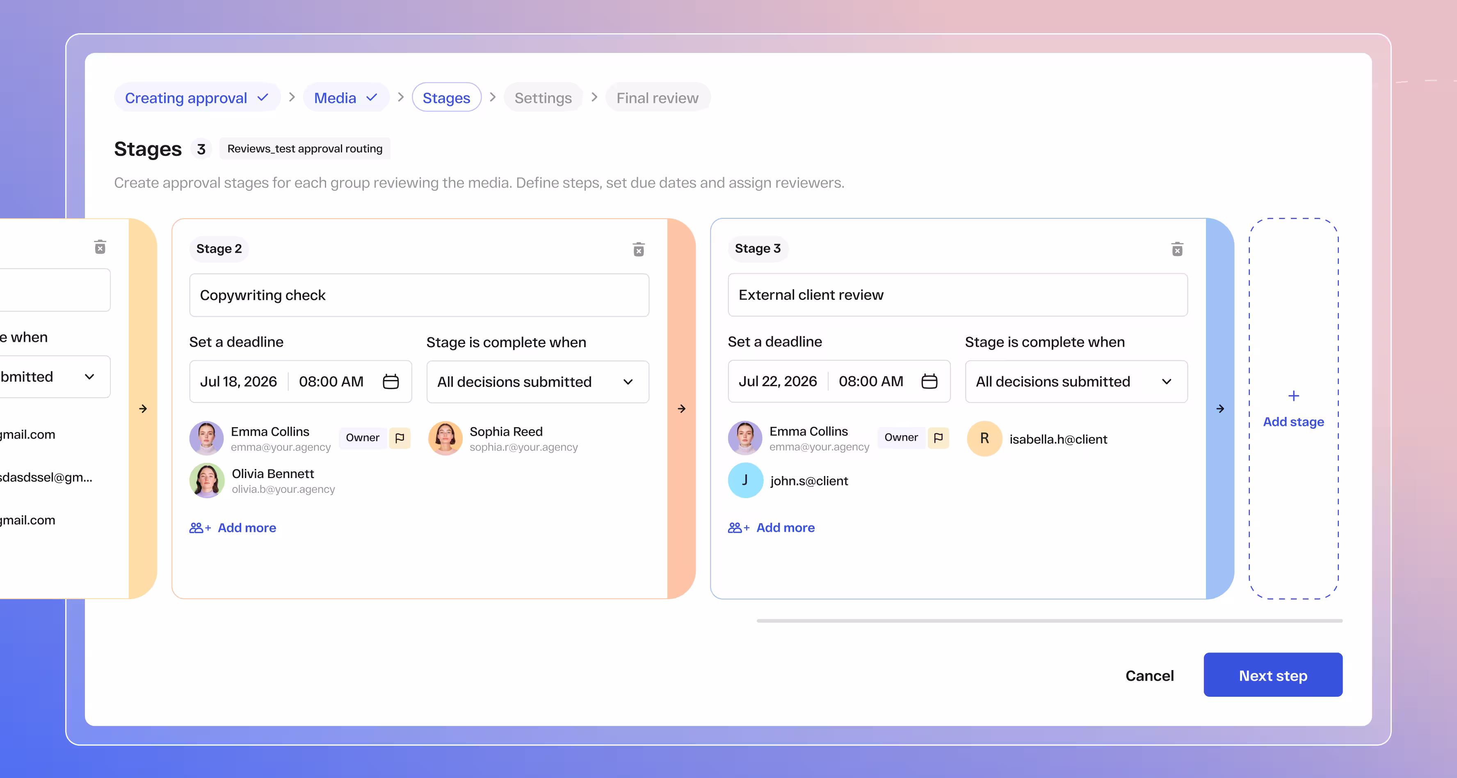The width and height of the screenshot is (1457, 778).
Task: Open the Final review step
Action: pos(658,97)
